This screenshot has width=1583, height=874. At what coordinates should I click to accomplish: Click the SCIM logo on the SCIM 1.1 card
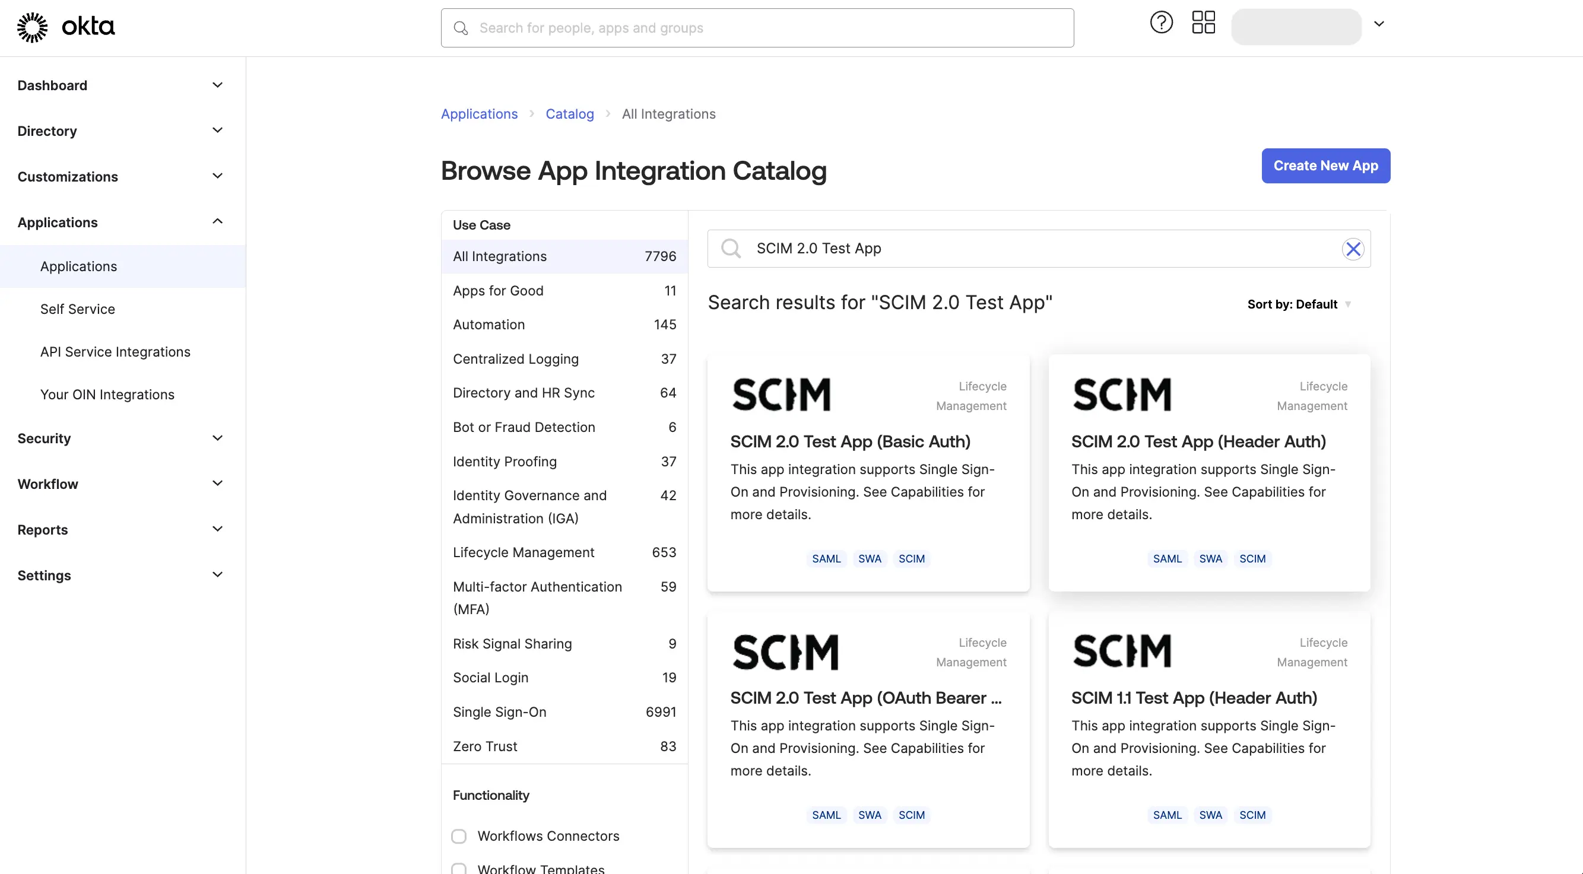(1121, 651)
